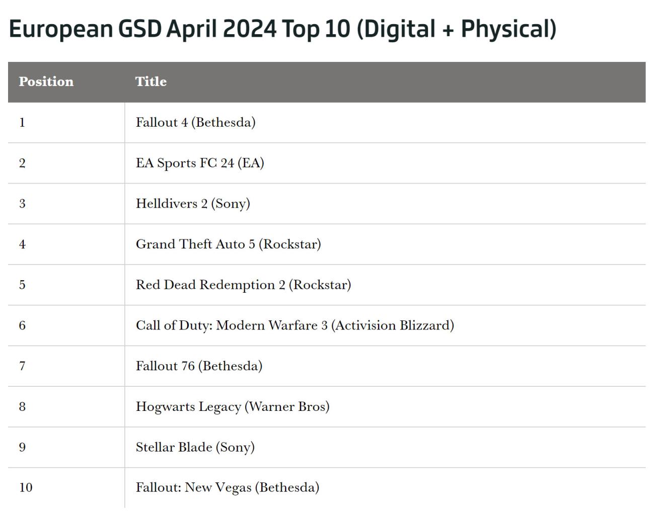Image resolution: width=661 pixels, height=511 pixels.
Task: Click the Position column header
Action: [x=46, y=81]
